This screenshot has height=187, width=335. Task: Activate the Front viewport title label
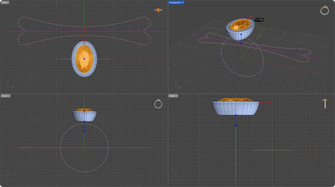(5, 96)
